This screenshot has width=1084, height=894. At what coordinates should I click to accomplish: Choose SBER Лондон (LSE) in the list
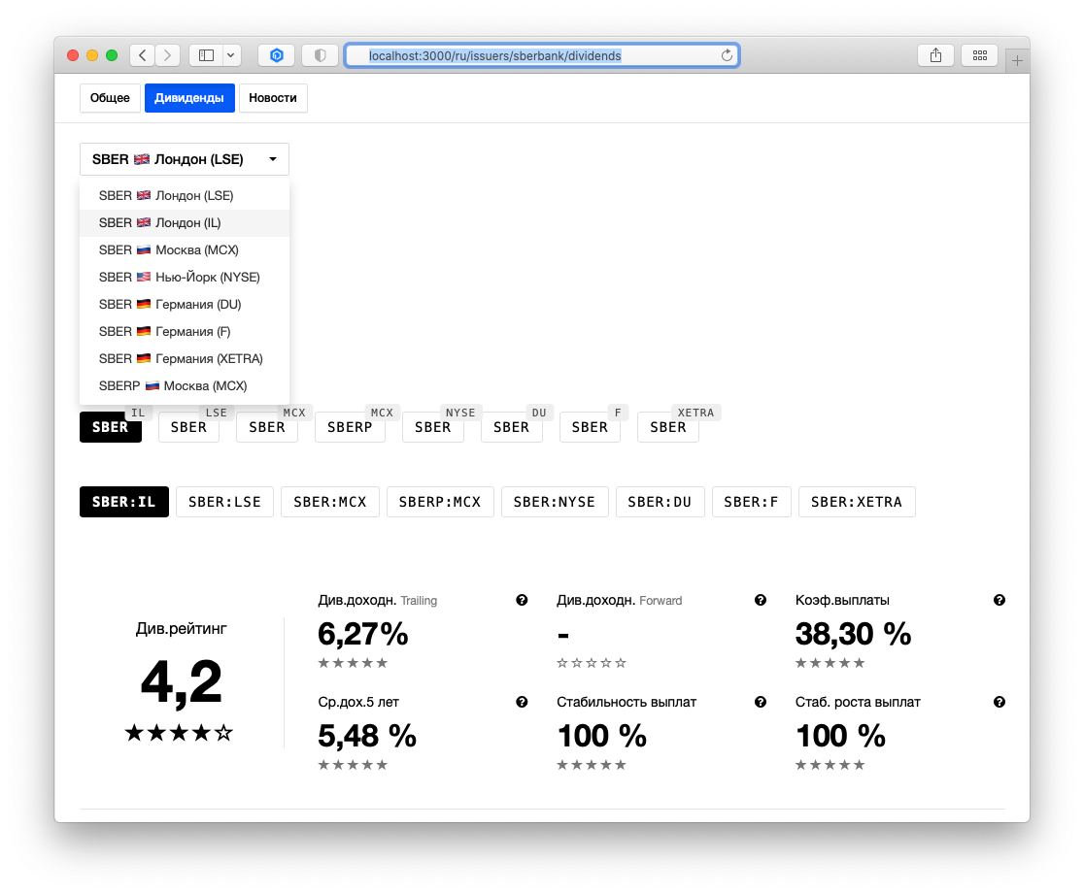185,195
